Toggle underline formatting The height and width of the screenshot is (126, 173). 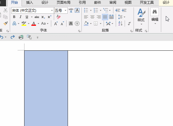[27, 17]
